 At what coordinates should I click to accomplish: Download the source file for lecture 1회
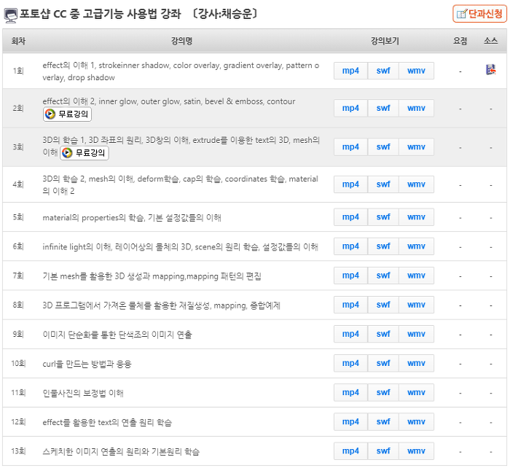[x=490, y=70]
